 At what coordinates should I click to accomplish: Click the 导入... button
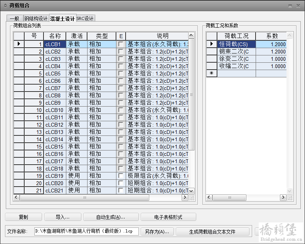tap(62, 217)
